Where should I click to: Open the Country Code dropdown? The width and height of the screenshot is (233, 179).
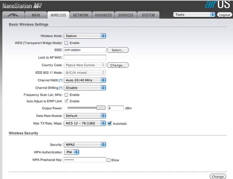click(85, 65)
